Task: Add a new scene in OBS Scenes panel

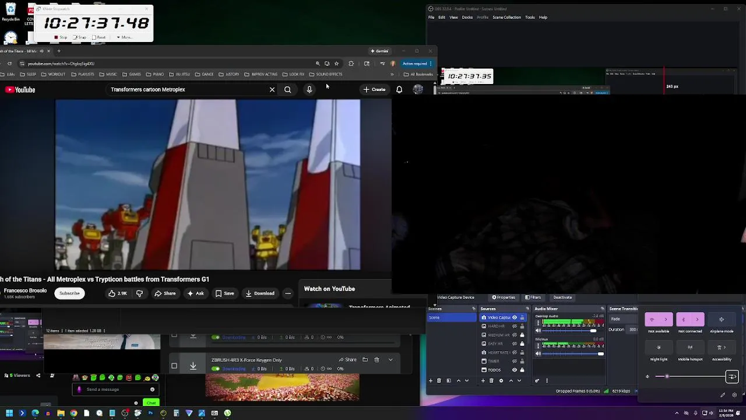Action: click(x=431, y=381)
